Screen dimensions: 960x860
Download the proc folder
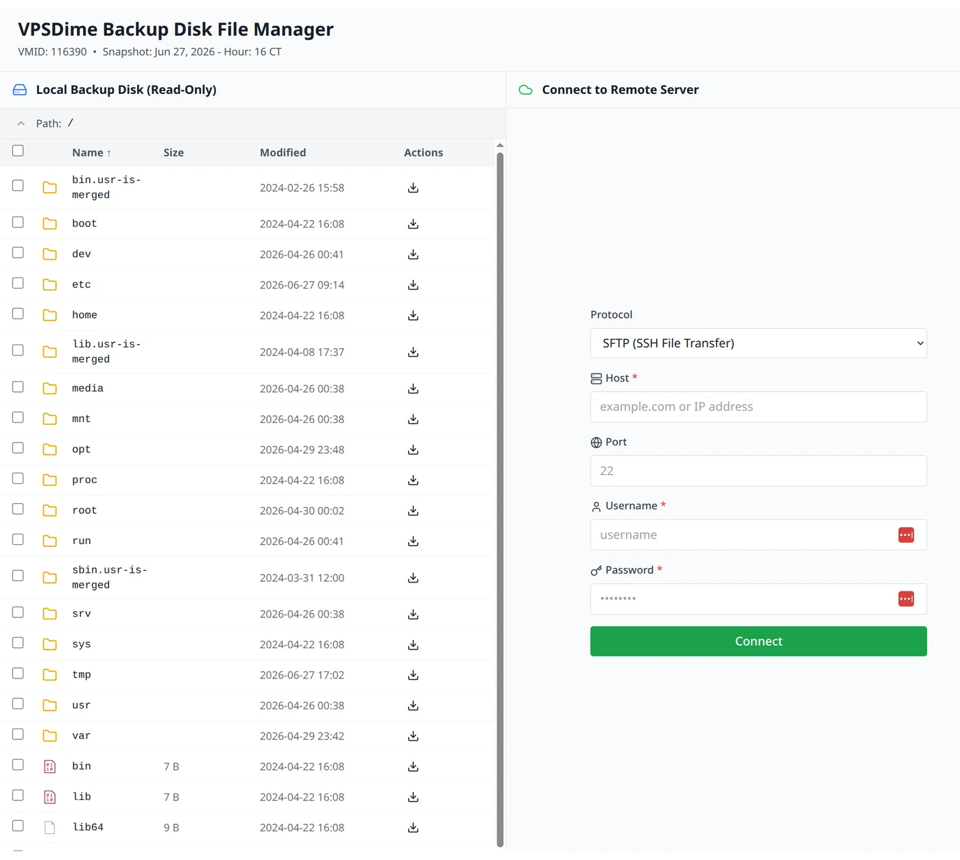point(413,480)
